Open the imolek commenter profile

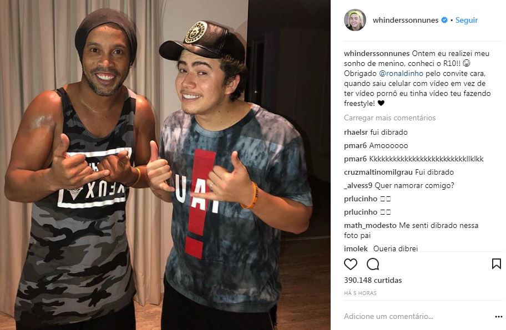point(356,248)
